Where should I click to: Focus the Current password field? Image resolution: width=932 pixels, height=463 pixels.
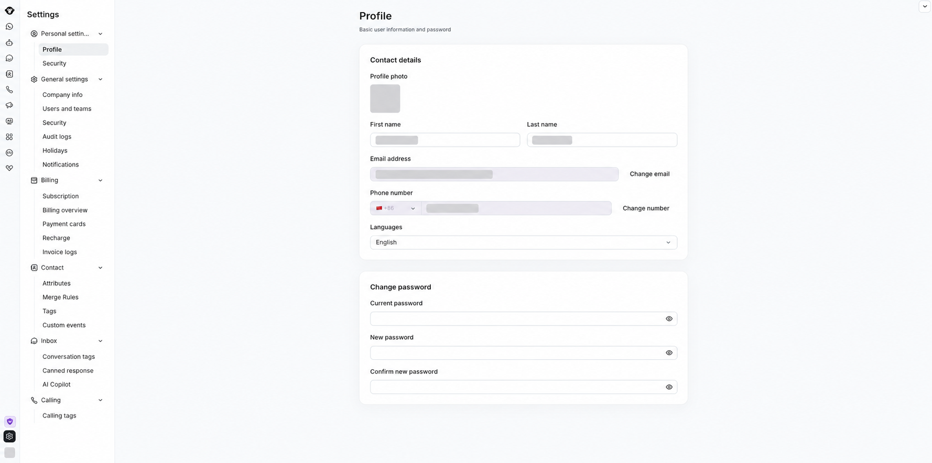[523, 318]
